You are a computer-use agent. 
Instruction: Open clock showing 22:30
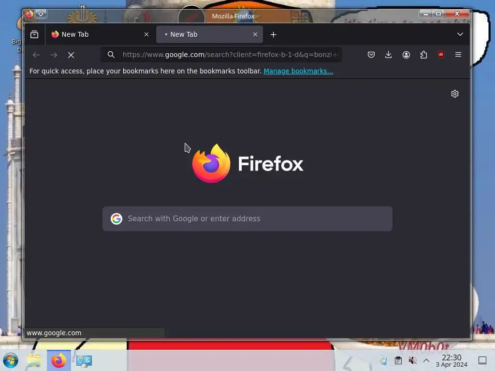pyautogui.click(x=451, y=360)
